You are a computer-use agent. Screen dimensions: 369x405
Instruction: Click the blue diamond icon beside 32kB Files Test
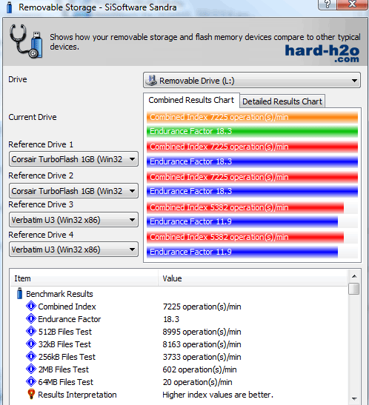click(x=31, y=344)
